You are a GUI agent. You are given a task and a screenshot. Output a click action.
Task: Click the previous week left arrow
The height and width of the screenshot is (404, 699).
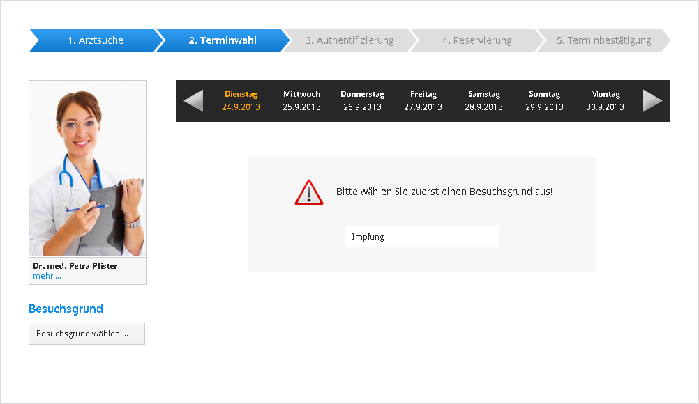(x=193, y=101)
